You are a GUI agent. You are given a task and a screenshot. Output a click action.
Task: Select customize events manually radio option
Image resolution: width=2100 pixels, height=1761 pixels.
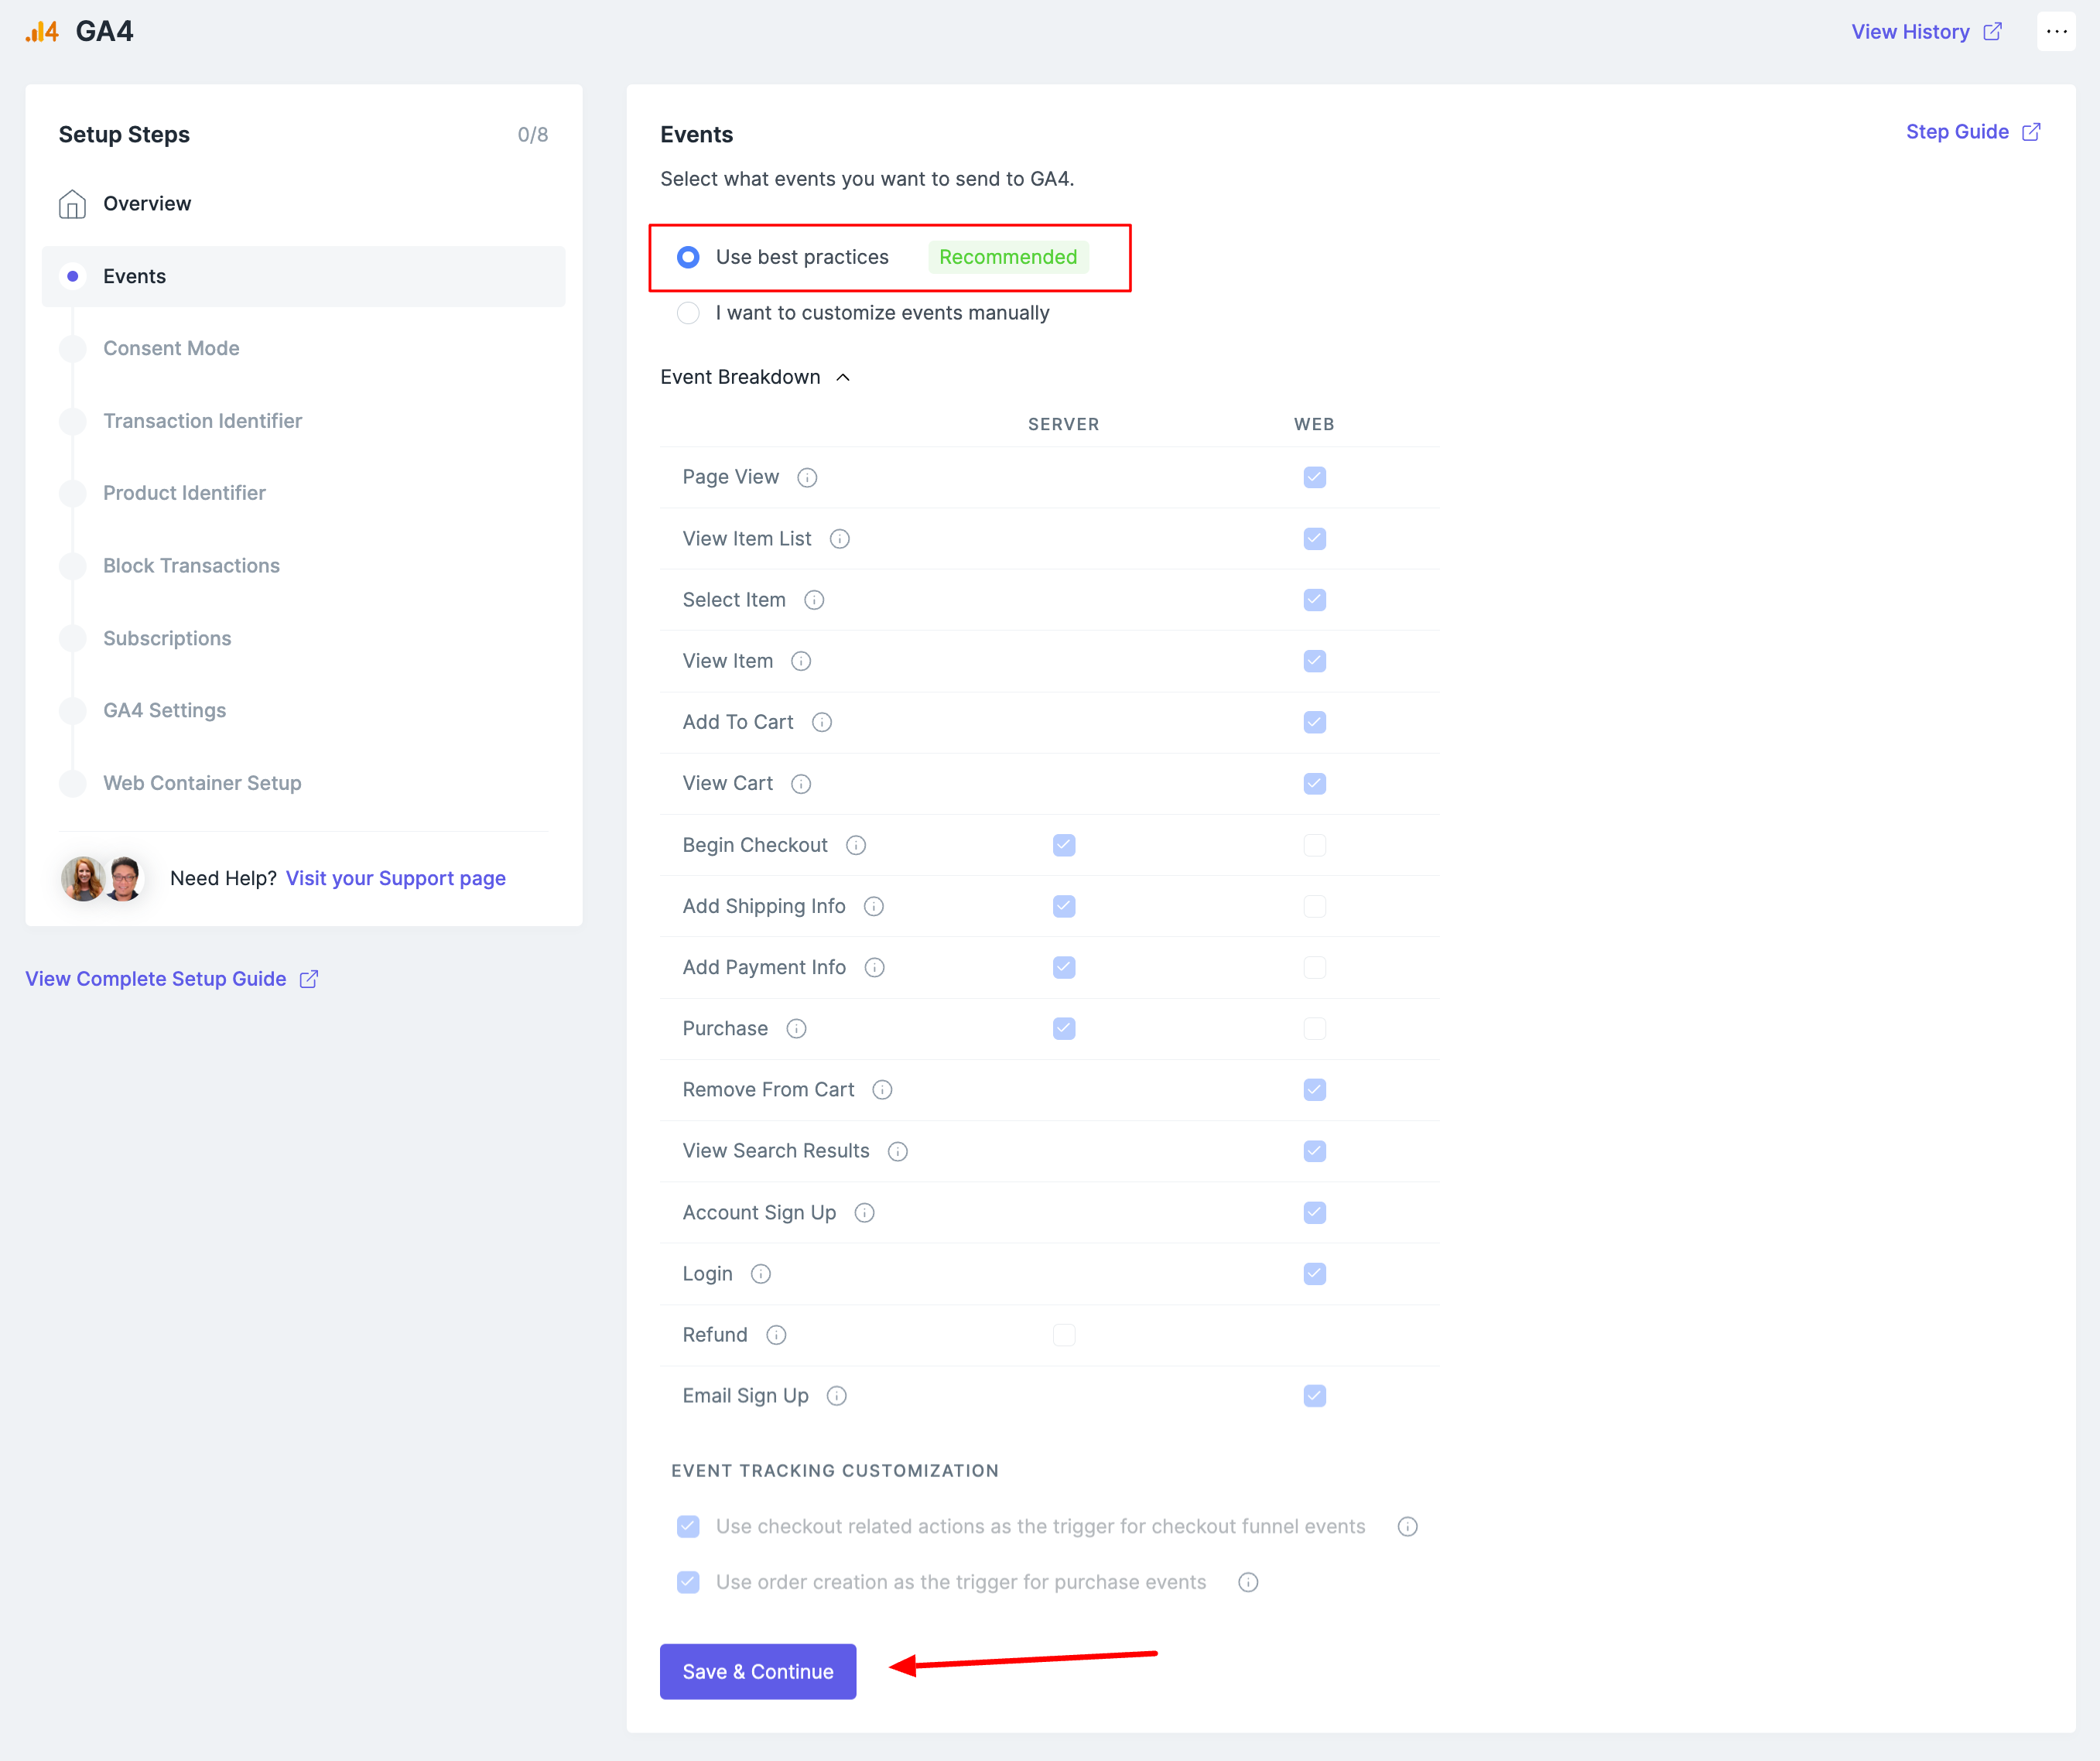point(688,313)
